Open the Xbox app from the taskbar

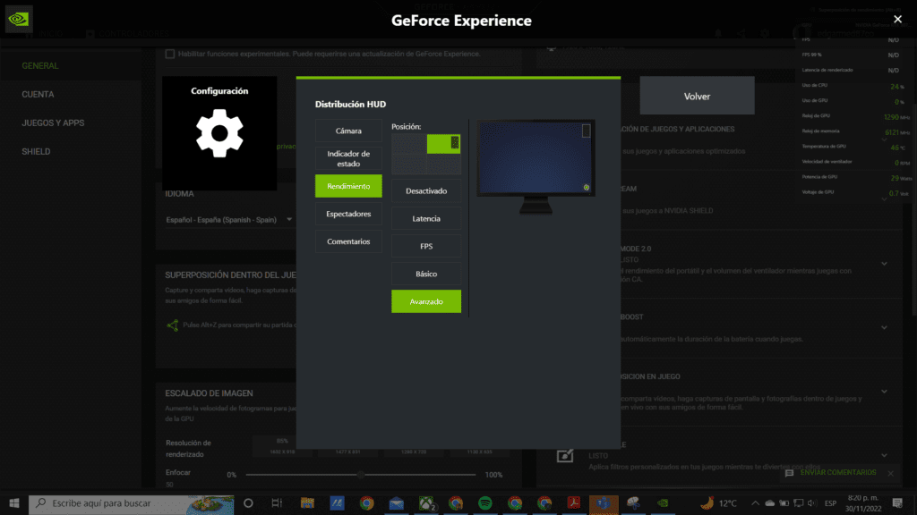426,503
